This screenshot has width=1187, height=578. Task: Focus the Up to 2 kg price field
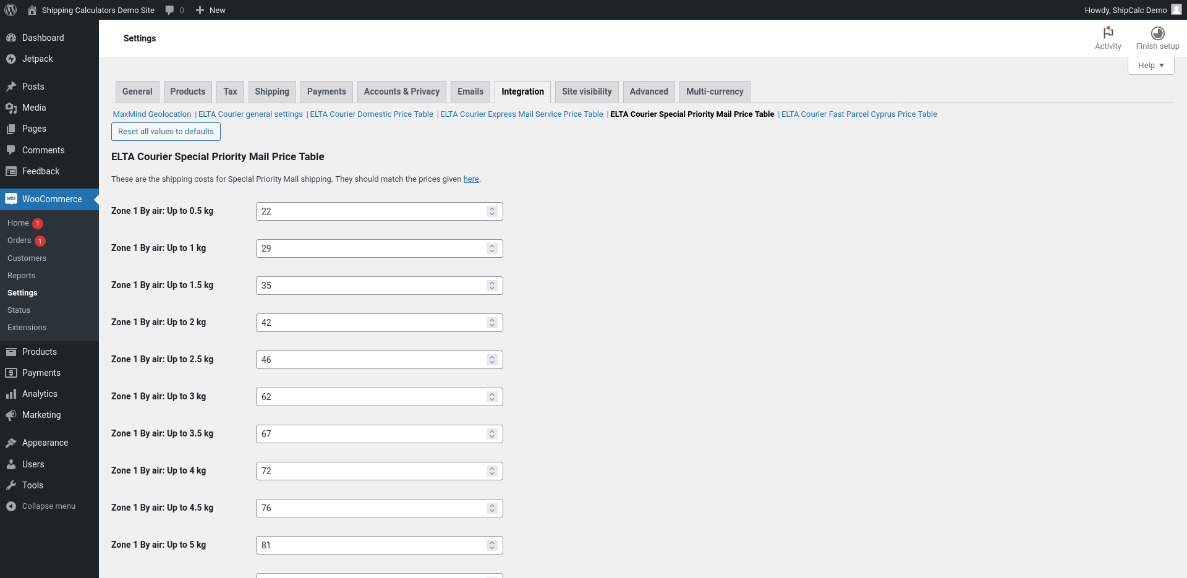tap(379, 323)
